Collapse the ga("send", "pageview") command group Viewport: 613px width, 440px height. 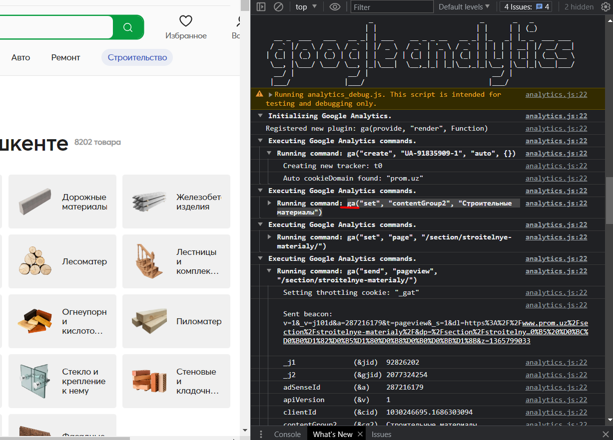pyautogui.click(x=269, y=271)
